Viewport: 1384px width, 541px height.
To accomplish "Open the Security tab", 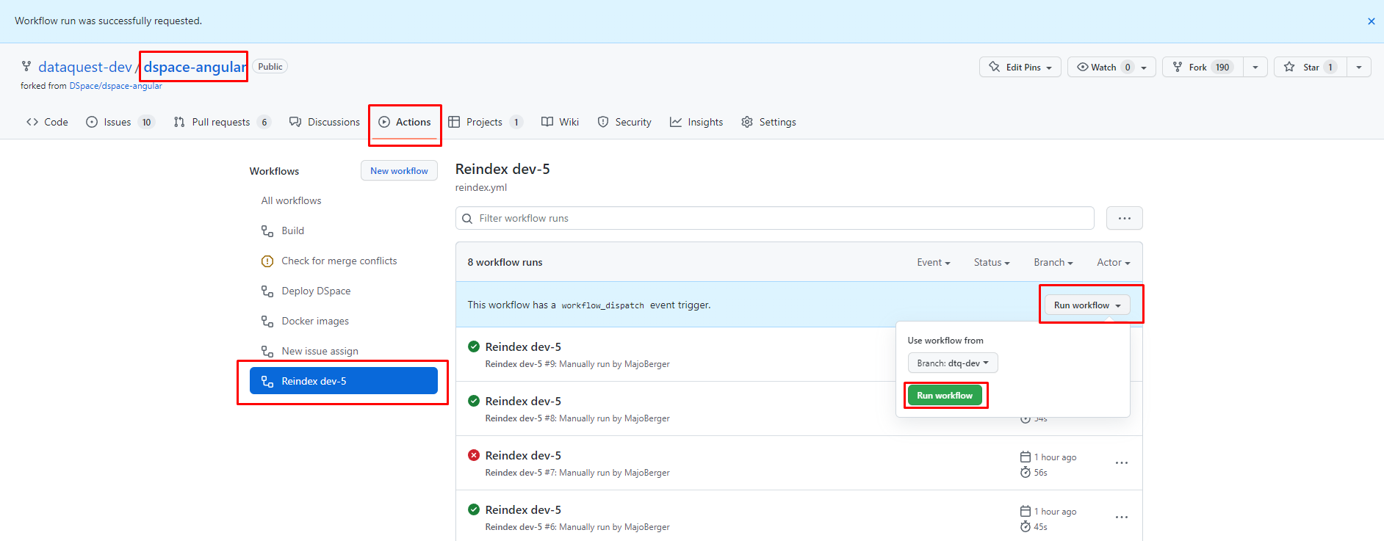I will click(x=624, y=122).
